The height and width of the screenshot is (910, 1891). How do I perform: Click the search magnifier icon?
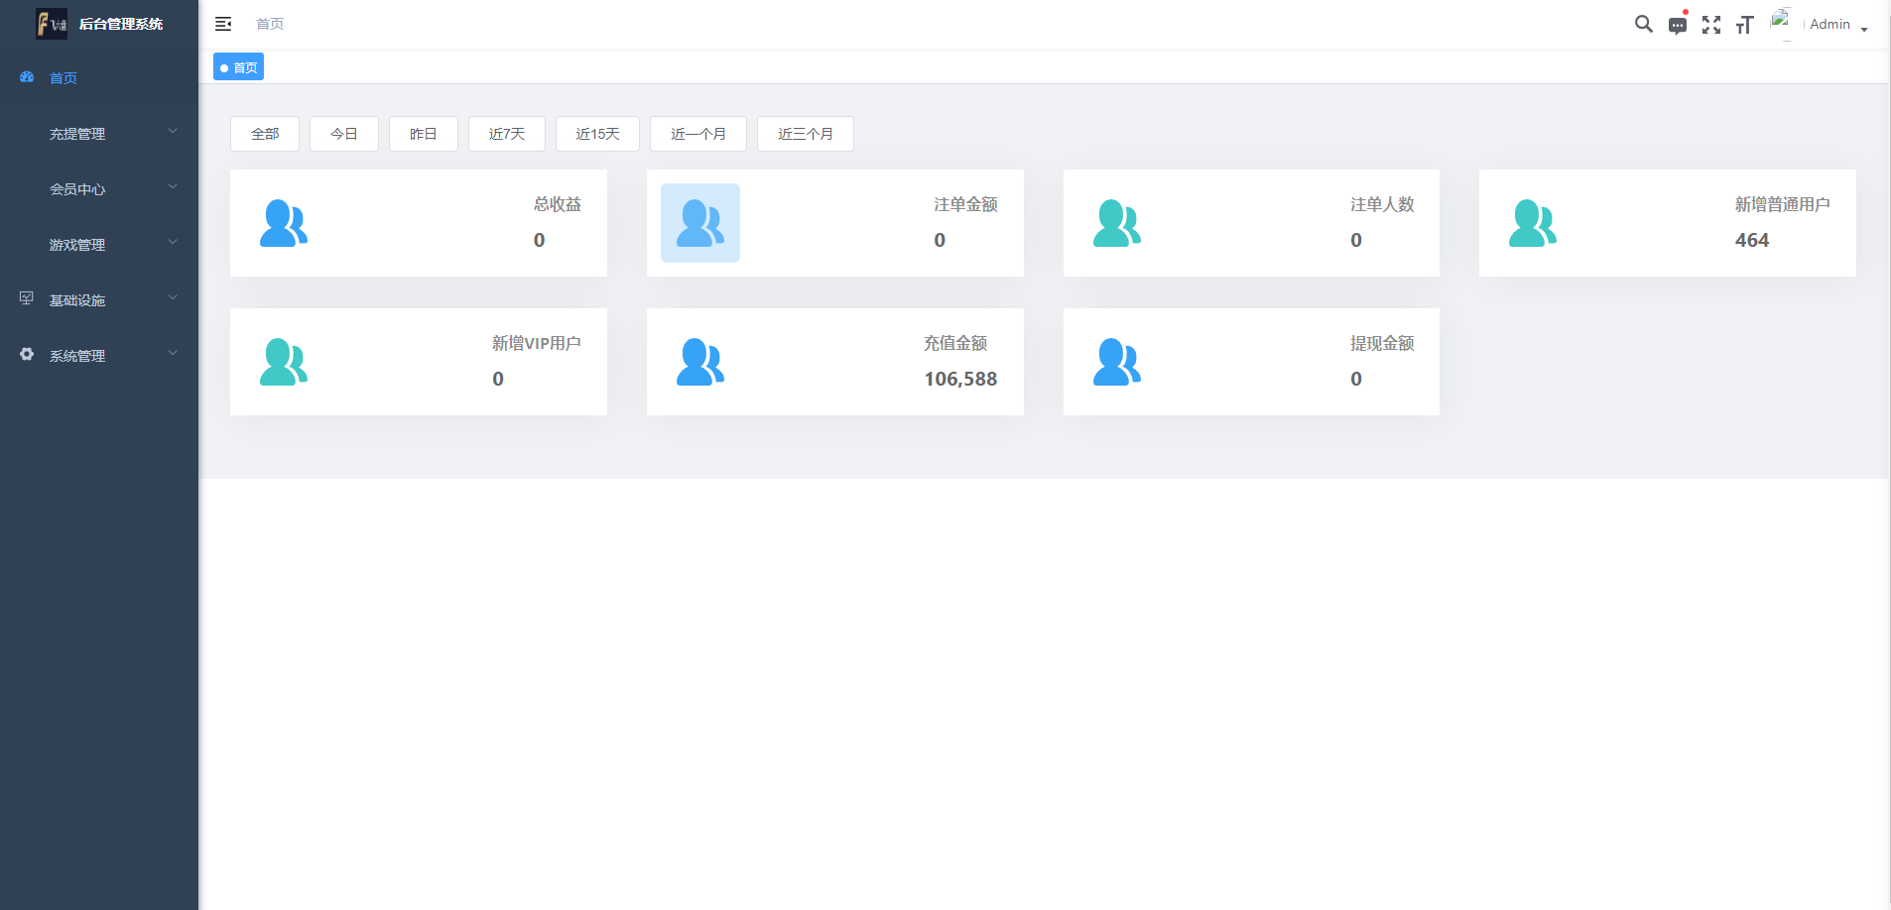[x=1643, y=24]
